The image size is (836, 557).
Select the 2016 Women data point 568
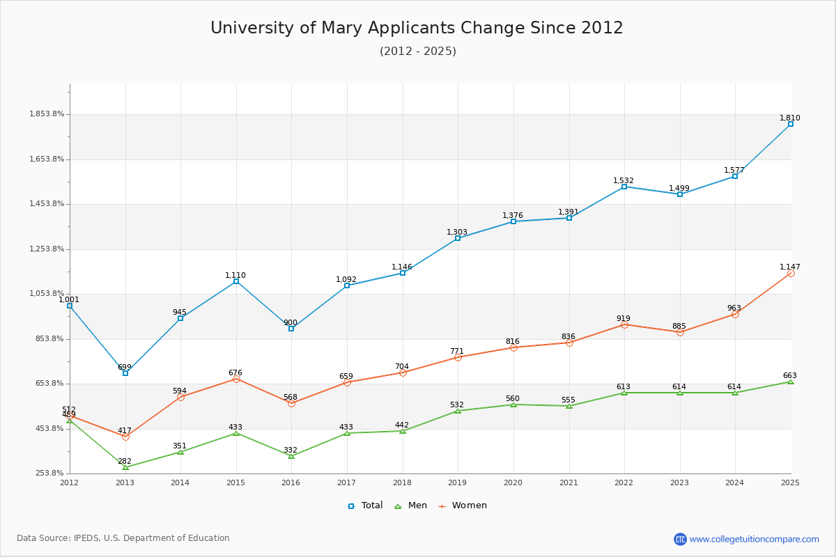pos(291,403)
